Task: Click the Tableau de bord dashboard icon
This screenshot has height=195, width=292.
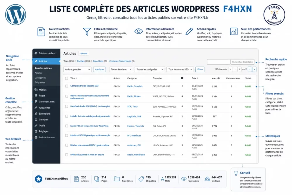Action: click(36, 53)
